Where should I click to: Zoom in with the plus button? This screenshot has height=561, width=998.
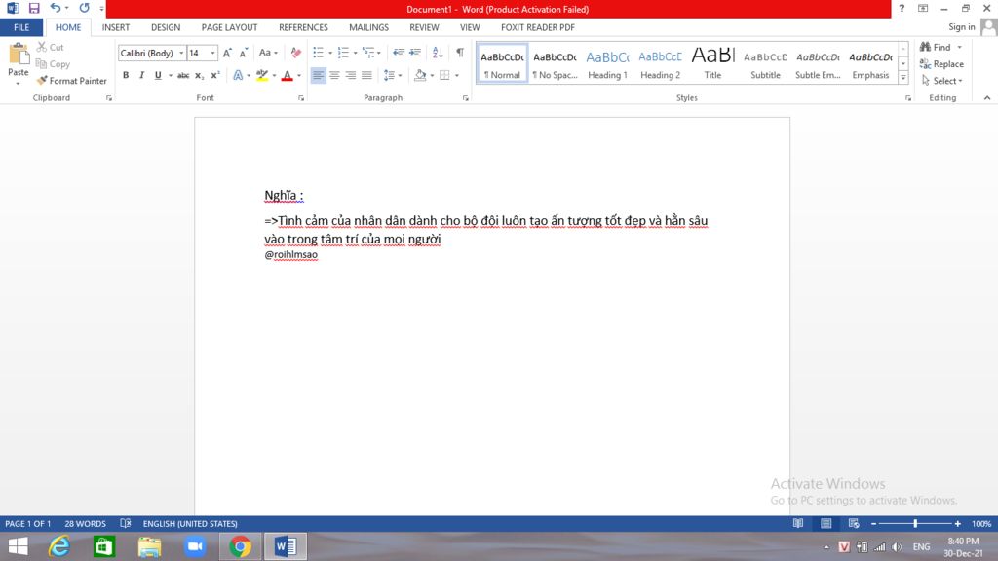point(957,523)
